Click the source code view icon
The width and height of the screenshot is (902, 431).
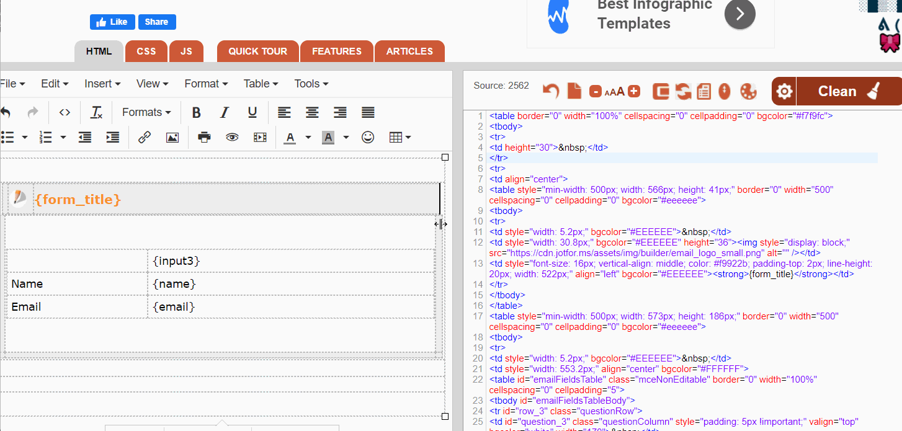pyautogui.click(x=65, y=112)
